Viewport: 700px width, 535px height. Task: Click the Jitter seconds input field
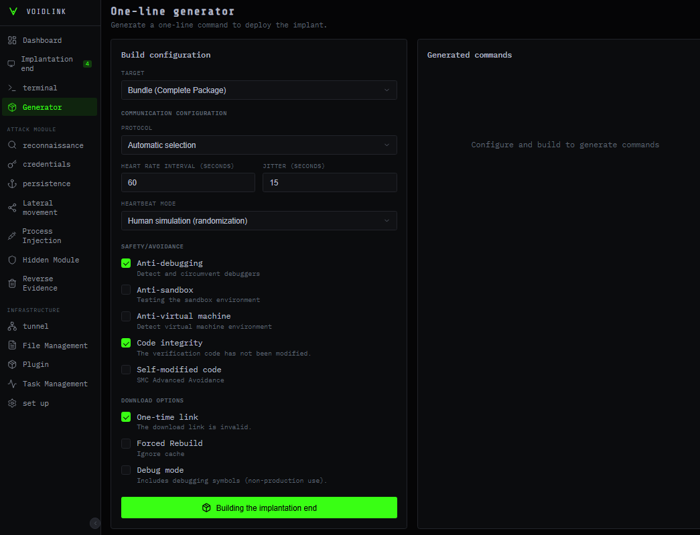click(330, 182)
